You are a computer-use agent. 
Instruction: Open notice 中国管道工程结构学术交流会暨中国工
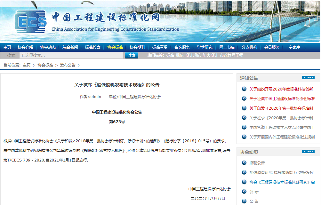pos(282,128)
